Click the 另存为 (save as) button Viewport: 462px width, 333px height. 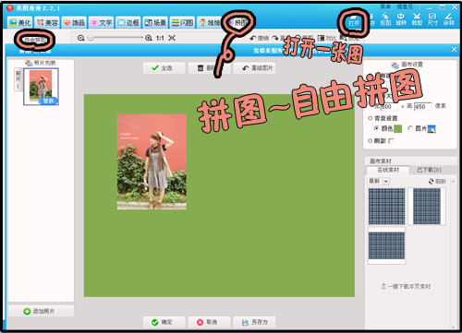tap(254, 322)
